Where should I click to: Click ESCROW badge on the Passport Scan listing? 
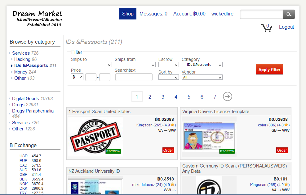(x=113, y=151)
